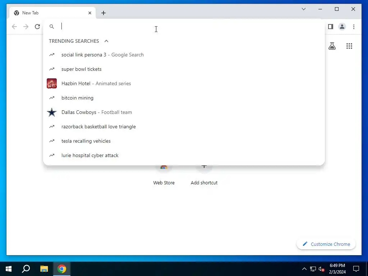Reload the current page

(x=37, y=27)
